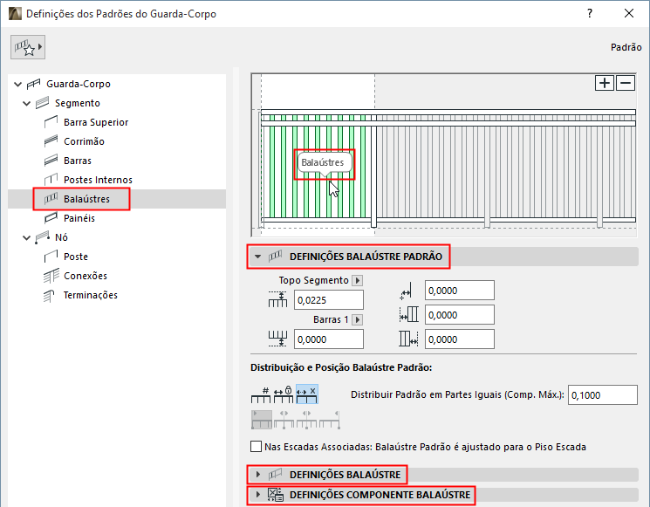The height and width of the screenshot is (507, 650).
Task: Select third pattern alignment option
Action: click(307, 420)
